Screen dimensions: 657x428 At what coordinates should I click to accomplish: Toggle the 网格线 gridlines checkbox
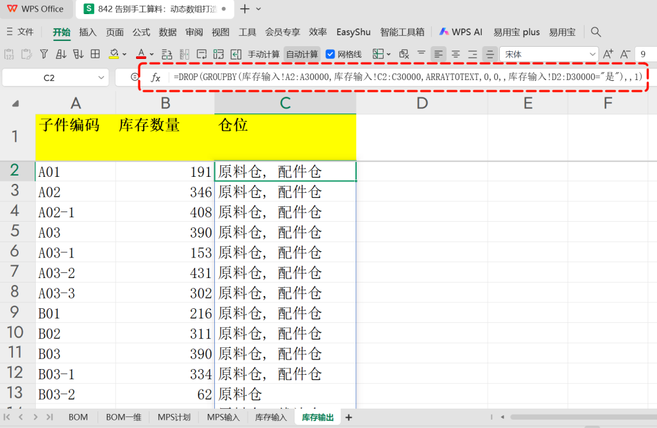[330, 54]
